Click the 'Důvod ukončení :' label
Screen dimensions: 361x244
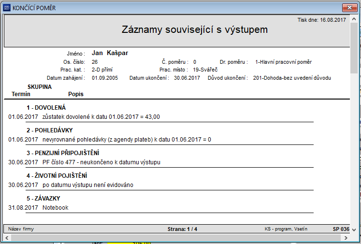pyautogui.click(x=228, y=78)
